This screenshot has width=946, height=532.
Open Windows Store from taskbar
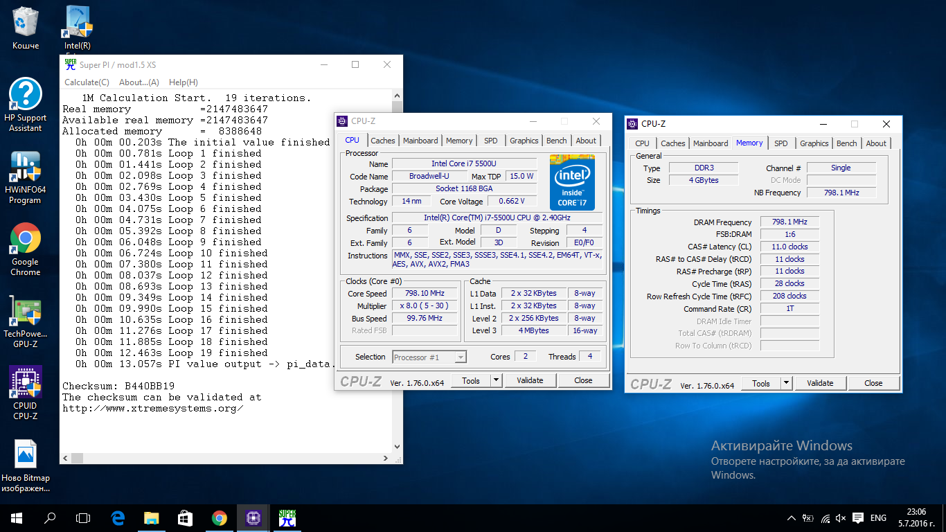[x=185, y=518]
